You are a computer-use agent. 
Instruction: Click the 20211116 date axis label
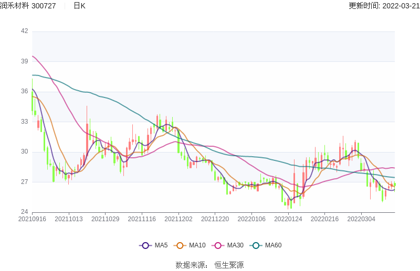[x=142, y=219]
